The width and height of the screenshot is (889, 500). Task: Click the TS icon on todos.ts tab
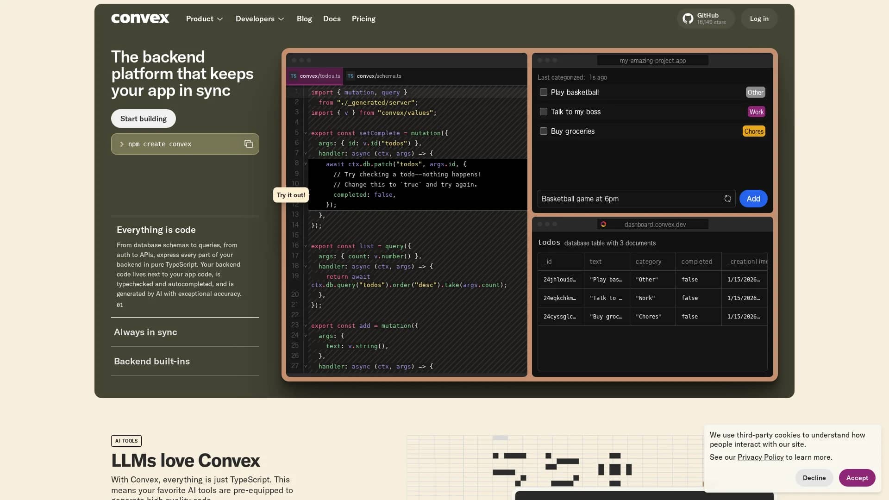coord(294,76)
